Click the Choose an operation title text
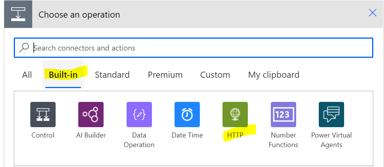Screen dimensions: 384x167 click(x=79, y=15)
